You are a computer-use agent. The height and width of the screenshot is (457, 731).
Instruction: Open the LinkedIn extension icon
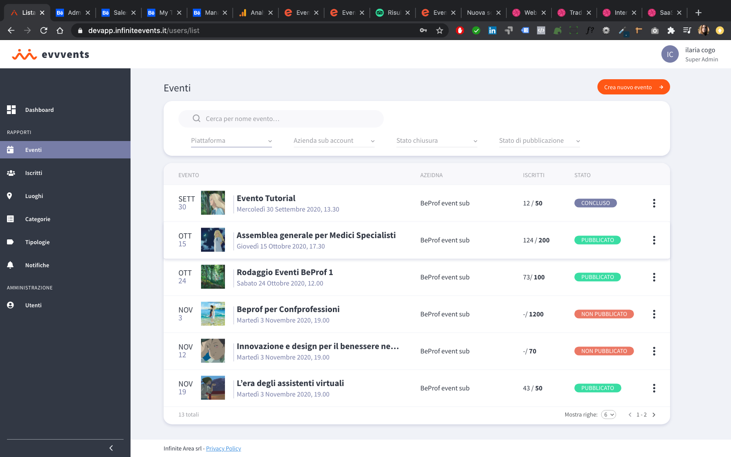coord(492,30)
